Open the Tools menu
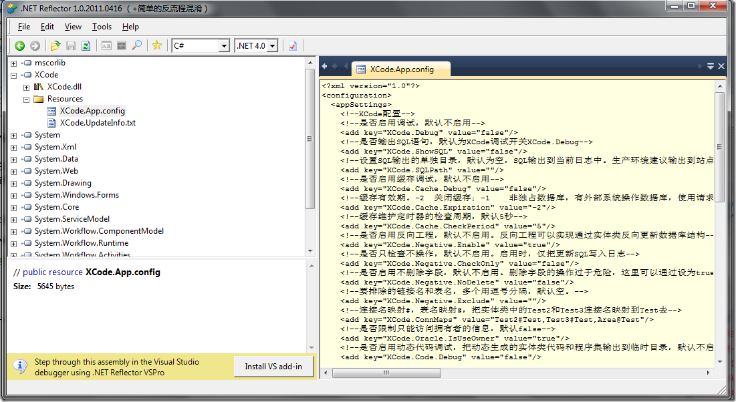This screenshot has width=736, height=402. (x=102, y=27)
